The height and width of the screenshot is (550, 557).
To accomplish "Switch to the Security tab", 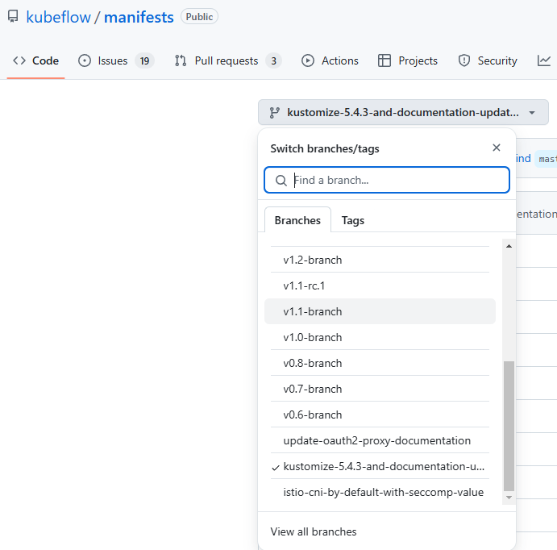I will click(488, 60).
